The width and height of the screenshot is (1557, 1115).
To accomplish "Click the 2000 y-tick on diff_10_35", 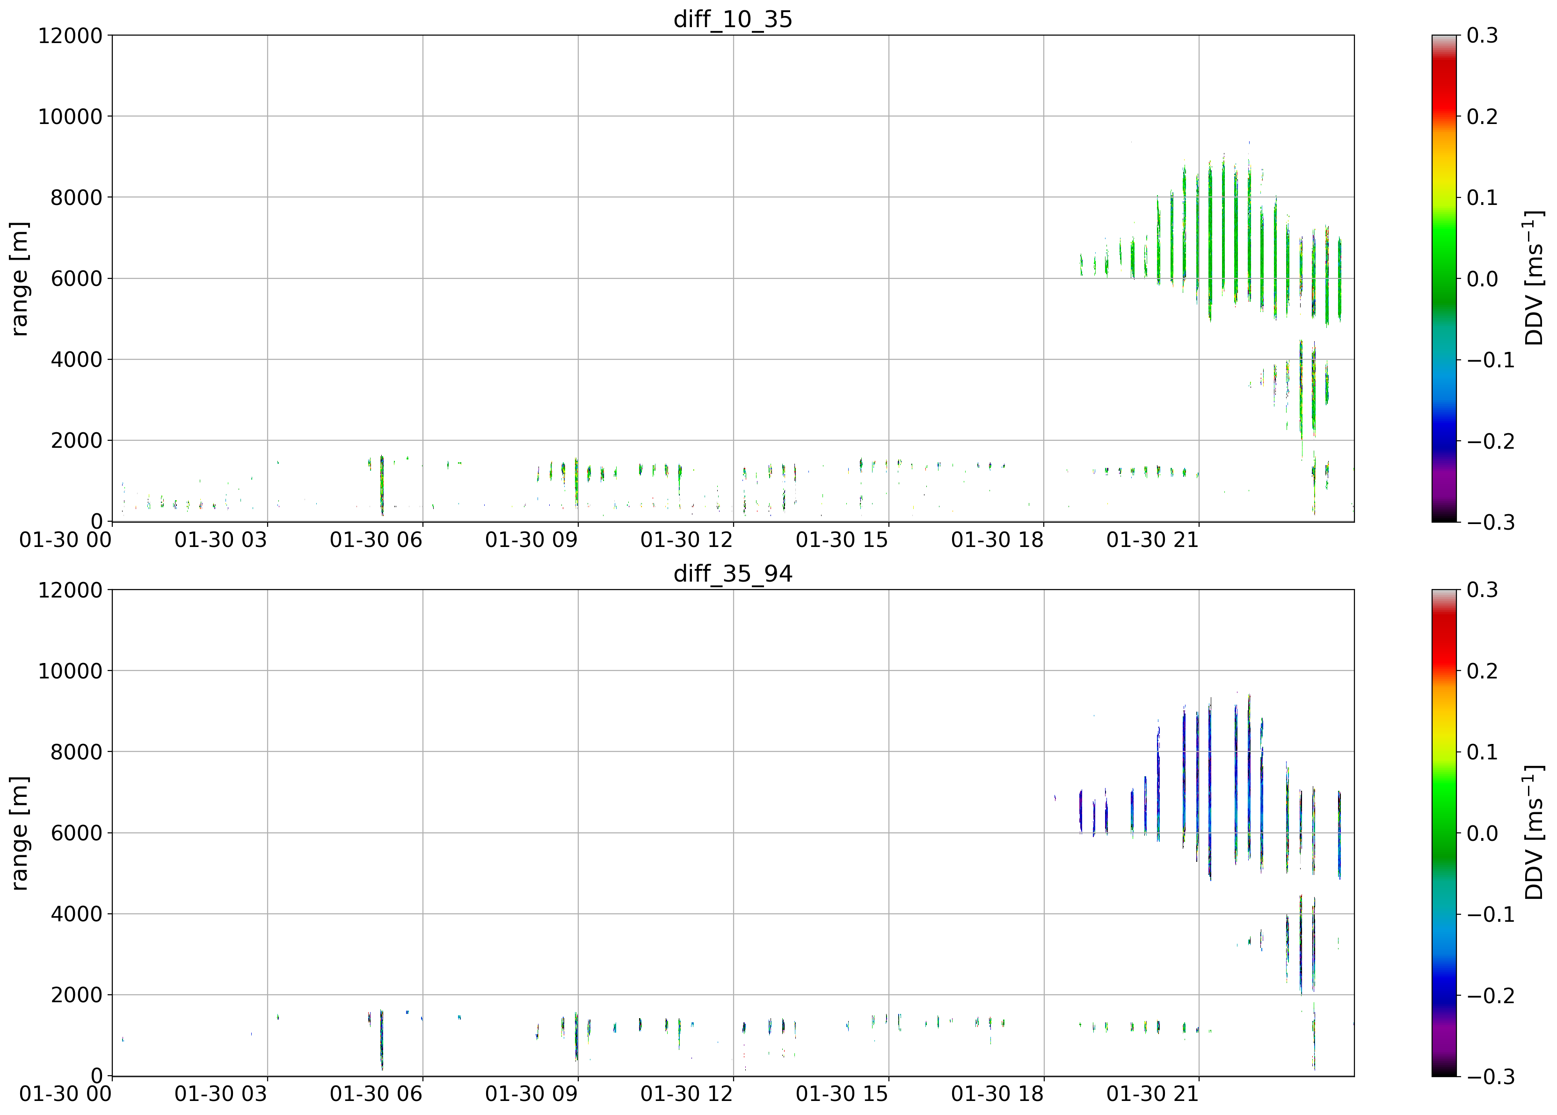I will pos(76,441).
